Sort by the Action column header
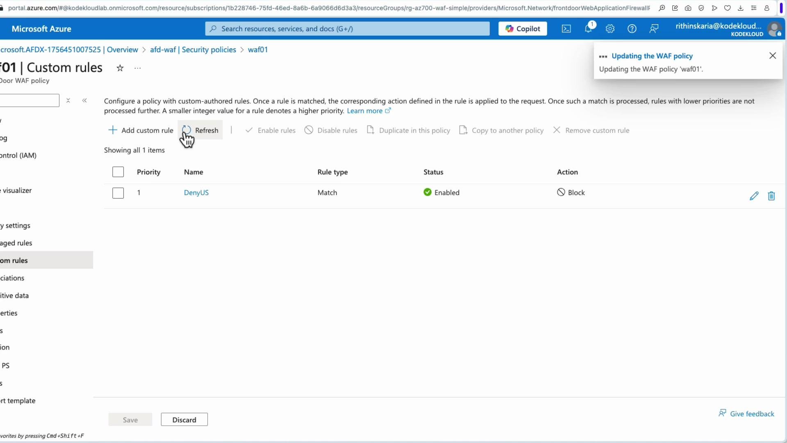The width and height of the screenshot is (787, 443). point(567,172)
